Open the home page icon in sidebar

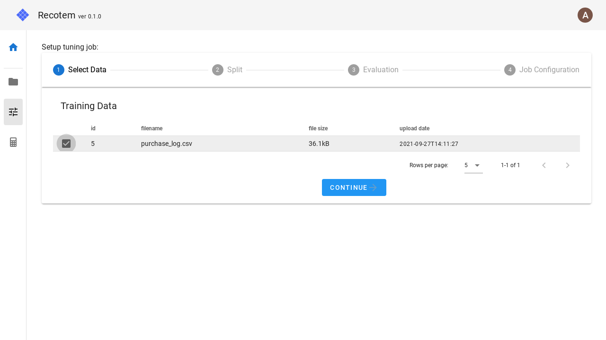click(13, 47)
